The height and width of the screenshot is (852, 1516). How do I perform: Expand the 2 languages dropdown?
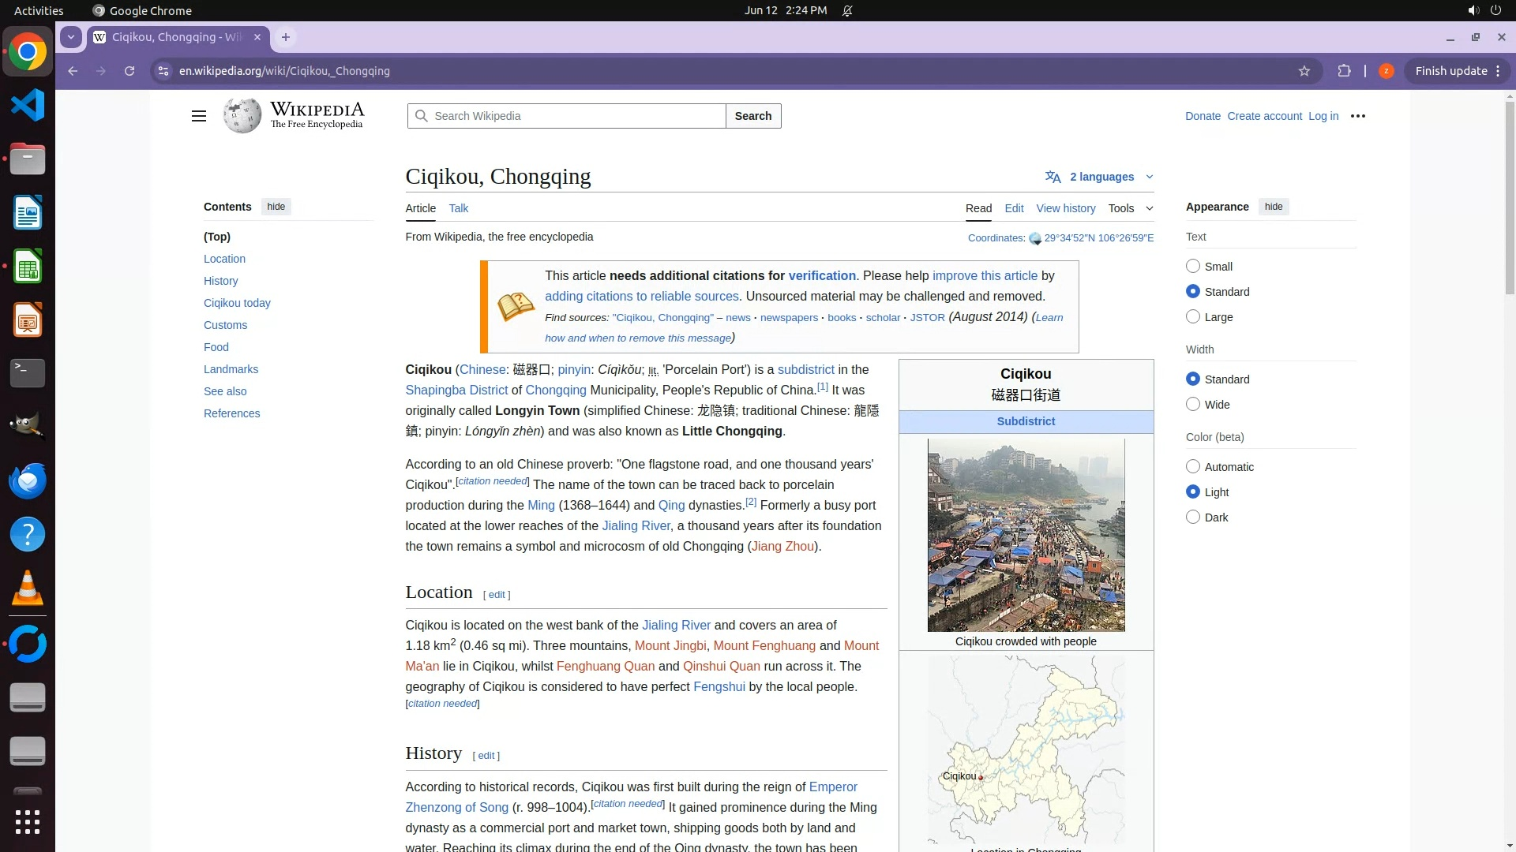[x=1101, y=177]
